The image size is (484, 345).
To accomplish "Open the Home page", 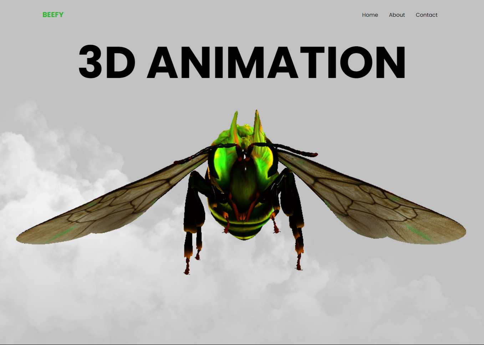I will 370,15.
